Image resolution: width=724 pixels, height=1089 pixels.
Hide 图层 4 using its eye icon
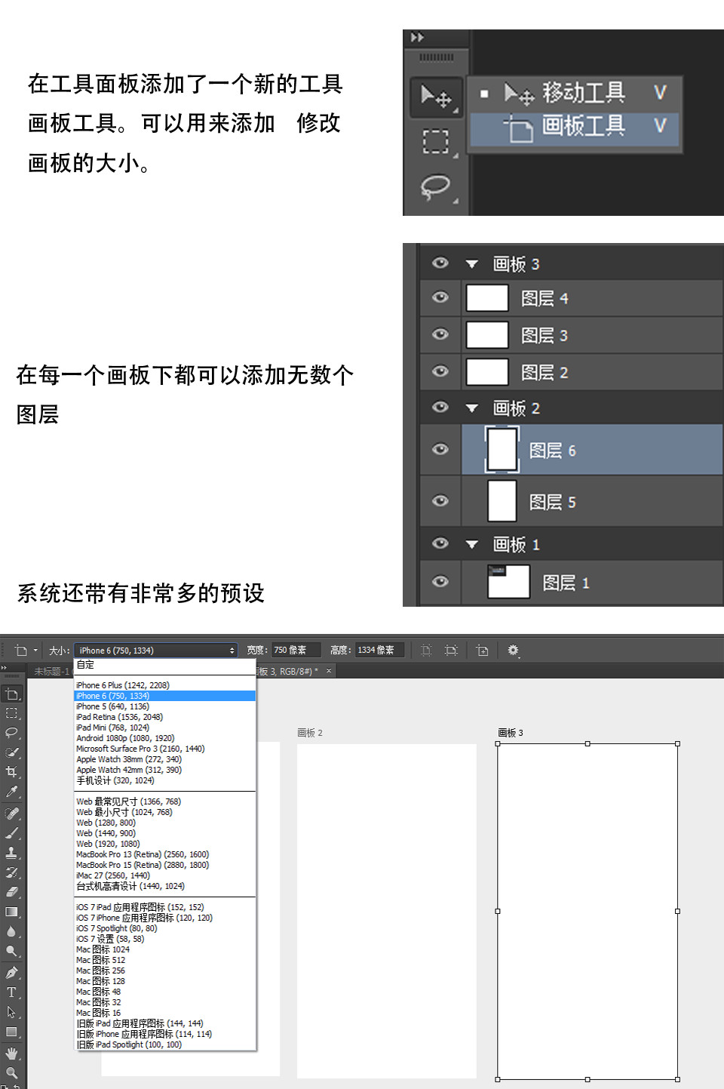pos(440,297)
